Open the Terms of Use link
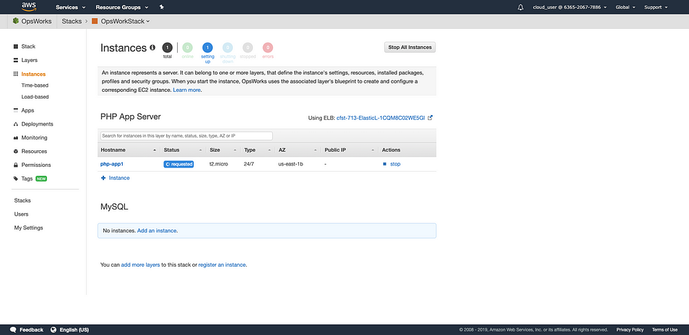 tap(664, 329)
